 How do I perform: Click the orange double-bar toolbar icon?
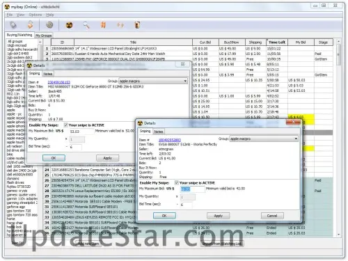tap(103, 25)
